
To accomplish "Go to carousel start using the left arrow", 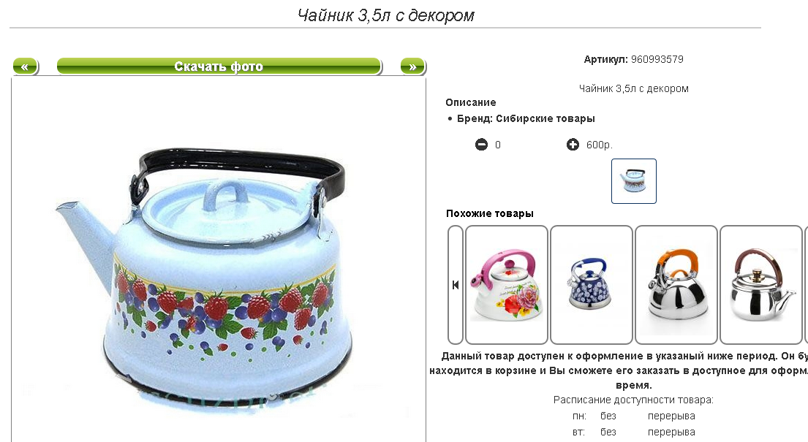I will click(x=456, y=285).
